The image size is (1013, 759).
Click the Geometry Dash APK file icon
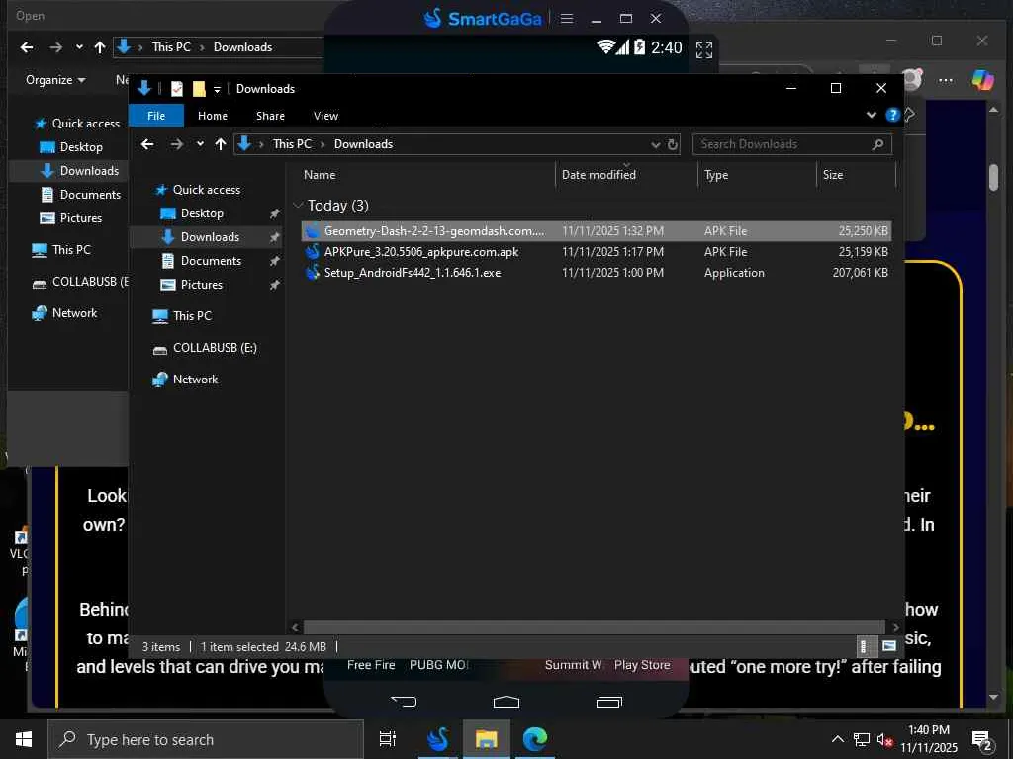313,231
